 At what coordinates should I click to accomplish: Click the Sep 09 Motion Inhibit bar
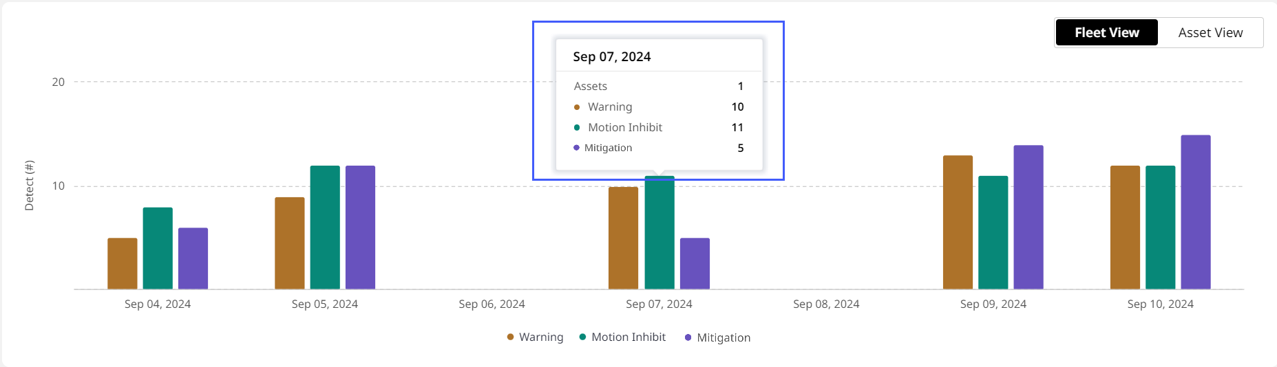(993, 232)
